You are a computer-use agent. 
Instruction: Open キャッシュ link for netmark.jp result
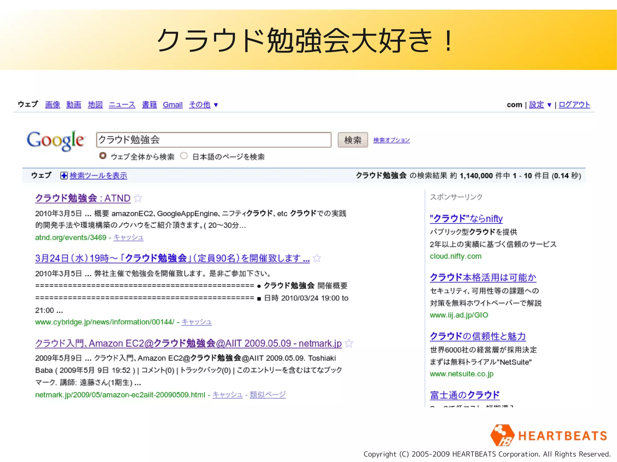227,395
